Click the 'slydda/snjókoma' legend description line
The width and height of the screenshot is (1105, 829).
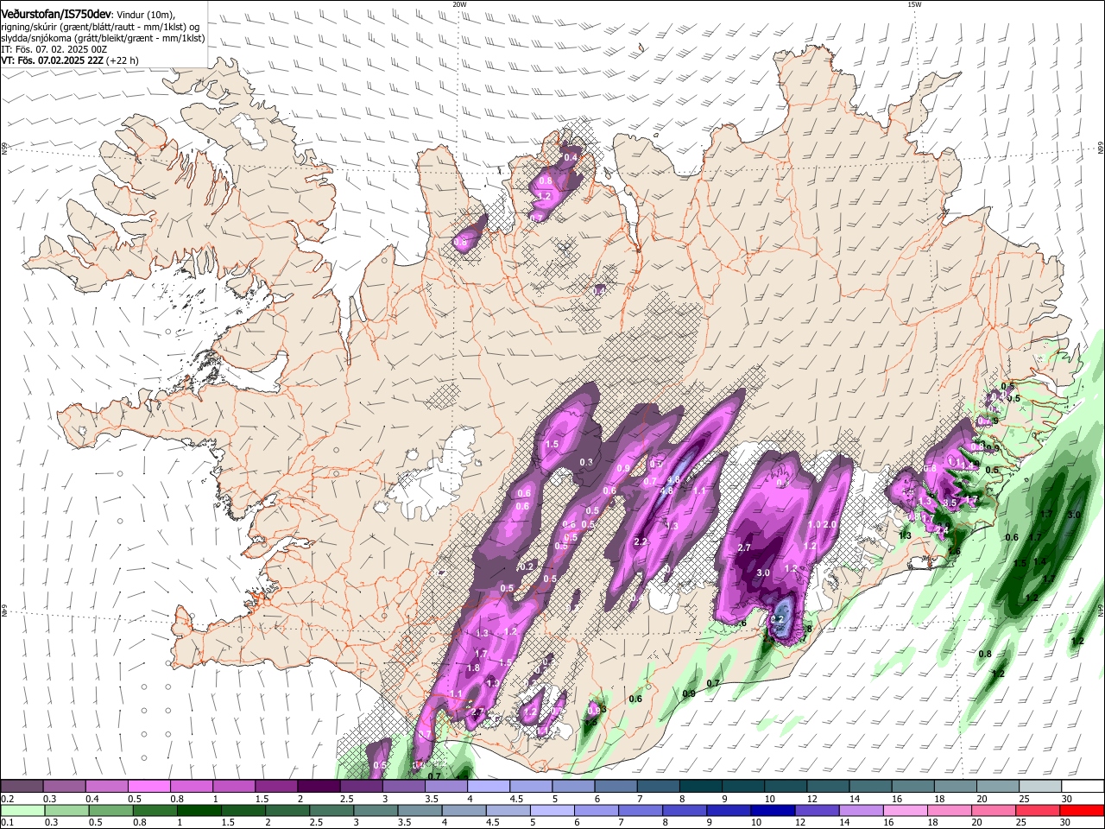click(x=103, y=38)
